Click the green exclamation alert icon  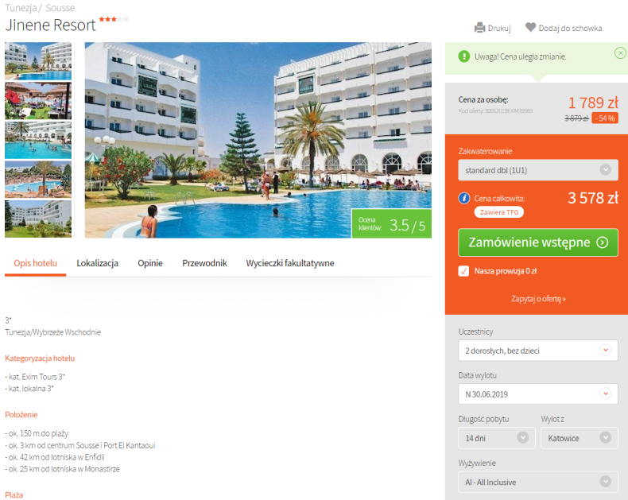(x=463, y=56)
